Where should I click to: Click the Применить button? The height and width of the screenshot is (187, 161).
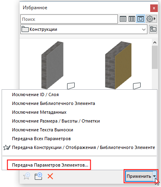click(x=139, y=176)
